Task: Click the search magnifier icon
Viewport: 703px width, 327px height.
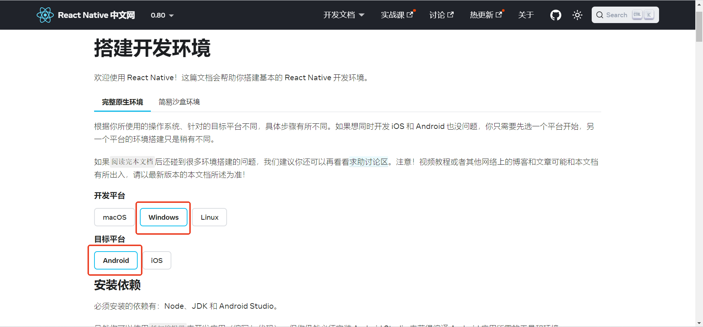Action: (x=600, y=15)
